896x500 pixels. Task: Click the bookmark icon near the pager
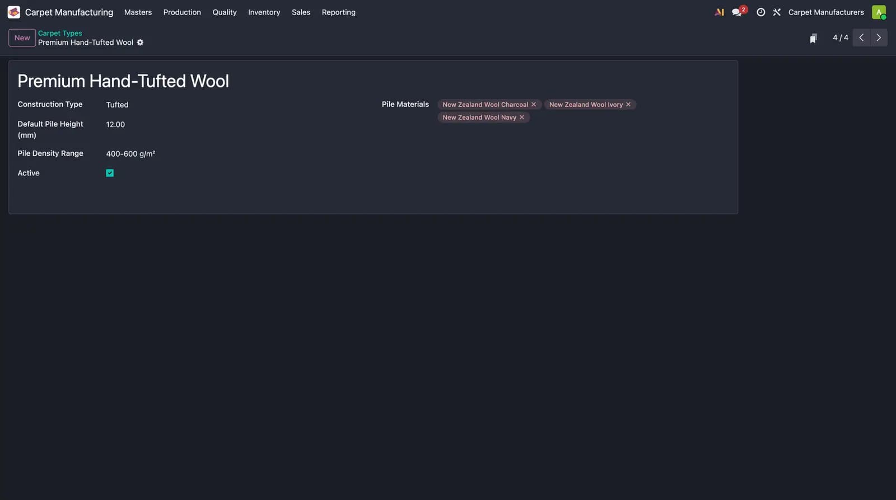[x=813, y=38]
